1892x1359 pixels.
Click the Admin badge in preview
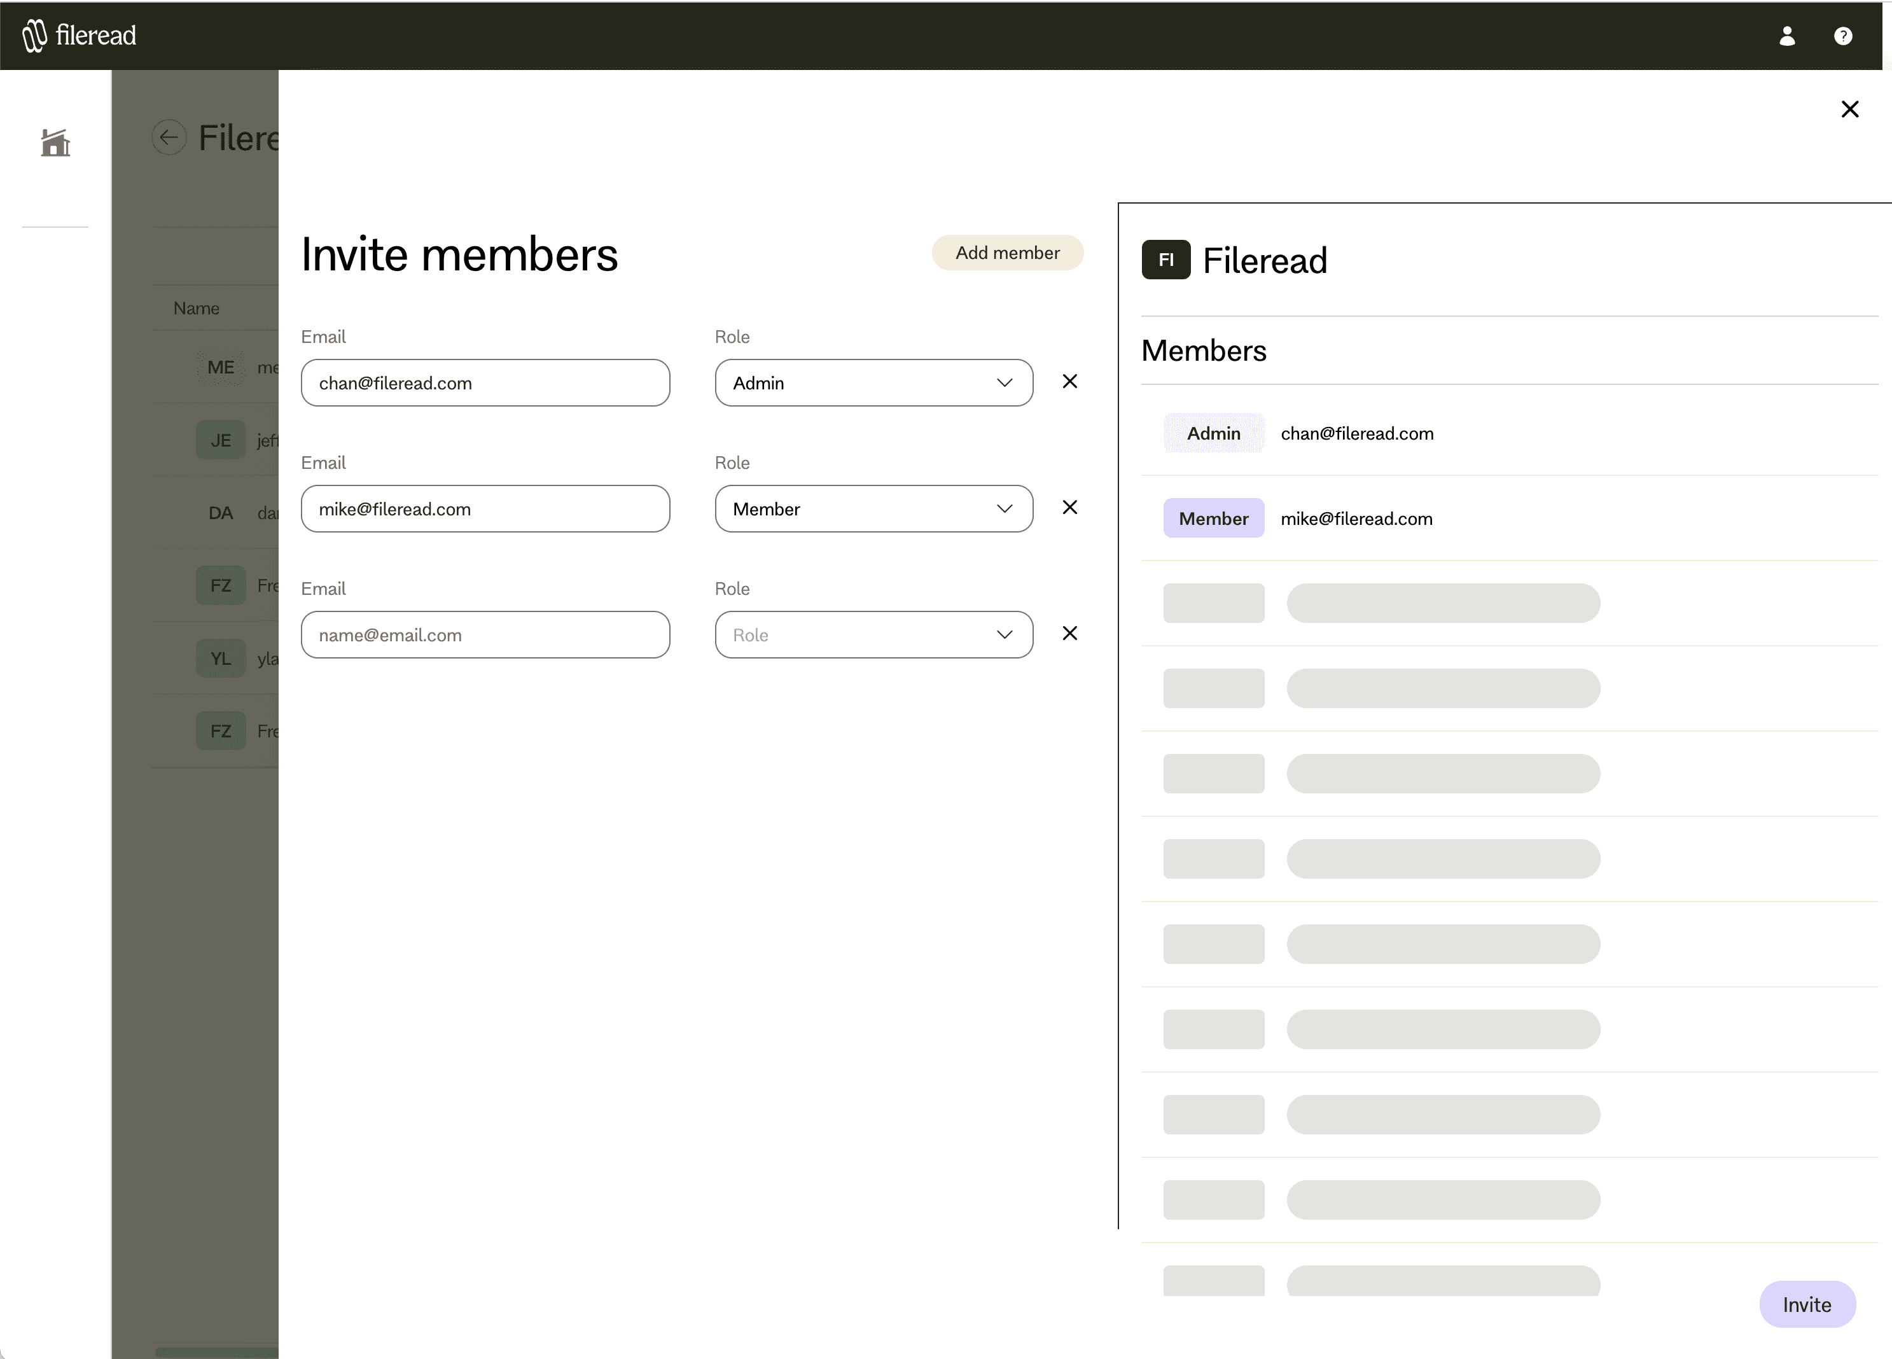click(1214, 434)
